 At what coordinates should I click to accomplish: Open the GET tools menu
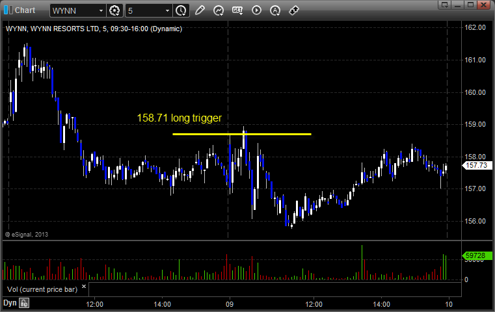237,10
